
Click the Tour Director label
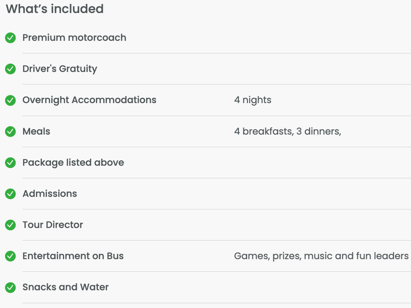pyautogui.click(x=53, y=225)
